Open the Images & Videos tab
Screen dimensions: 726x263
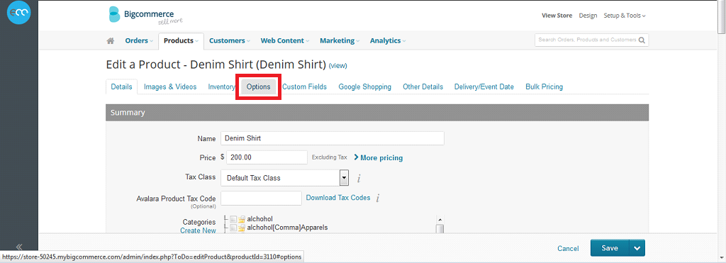pyautogui.click(x=170, y=86)
